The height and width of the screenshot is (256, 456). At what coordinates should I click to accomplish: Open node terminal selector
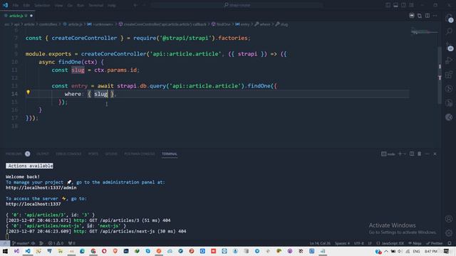[388, 154]
